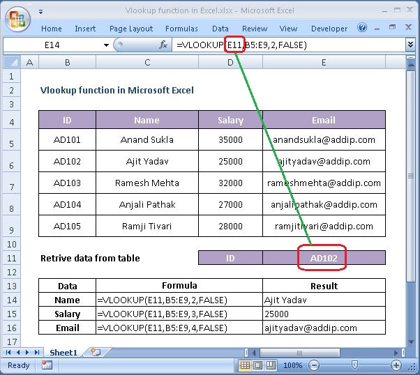Switch to the Page Layout tab
The height and width of the screenshot is (375, 420).
pyautogui.click(x=131, y=29)
